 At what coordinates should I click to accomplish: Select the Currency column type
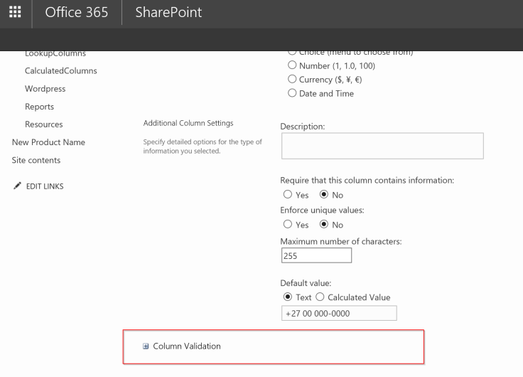[292, 80]
